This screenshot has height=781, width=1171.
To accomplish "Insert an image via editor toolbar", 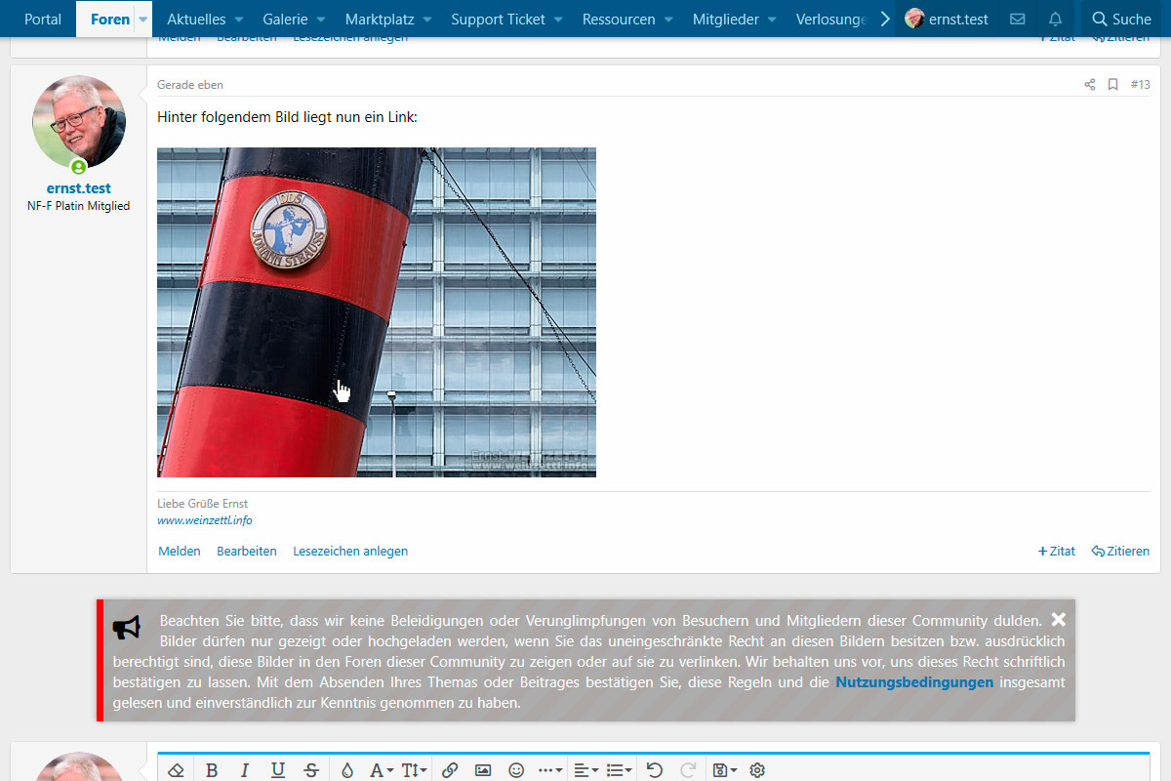I will pyautogui.click(x=483, y=770).
